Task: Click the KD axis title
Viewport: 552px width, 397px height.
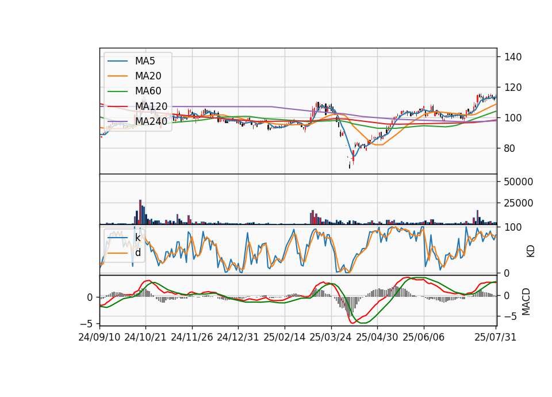Action: [x=531, y=251]
